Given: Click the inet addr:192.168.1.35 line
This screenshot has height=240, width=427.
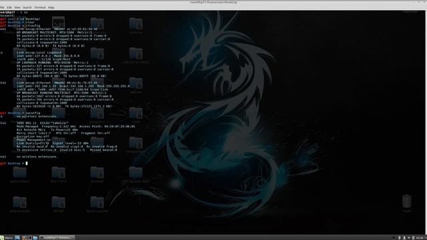Looking at the screenshot, I should [x=73, y=86].
